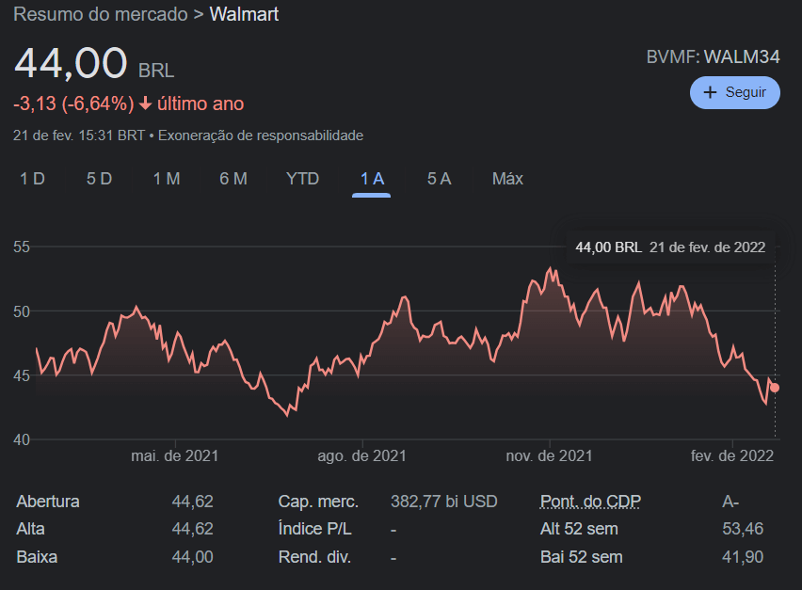
Task: Follow Walmart with the Seguir button
Action: click(x=735, y=92)
